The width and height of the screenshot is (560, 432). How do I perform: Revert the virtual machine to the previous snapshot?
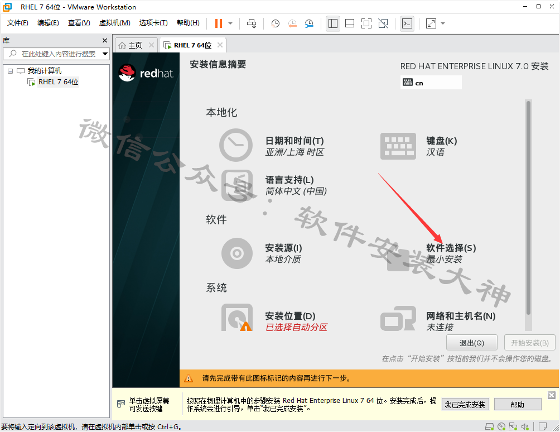(x=292, y=23)
